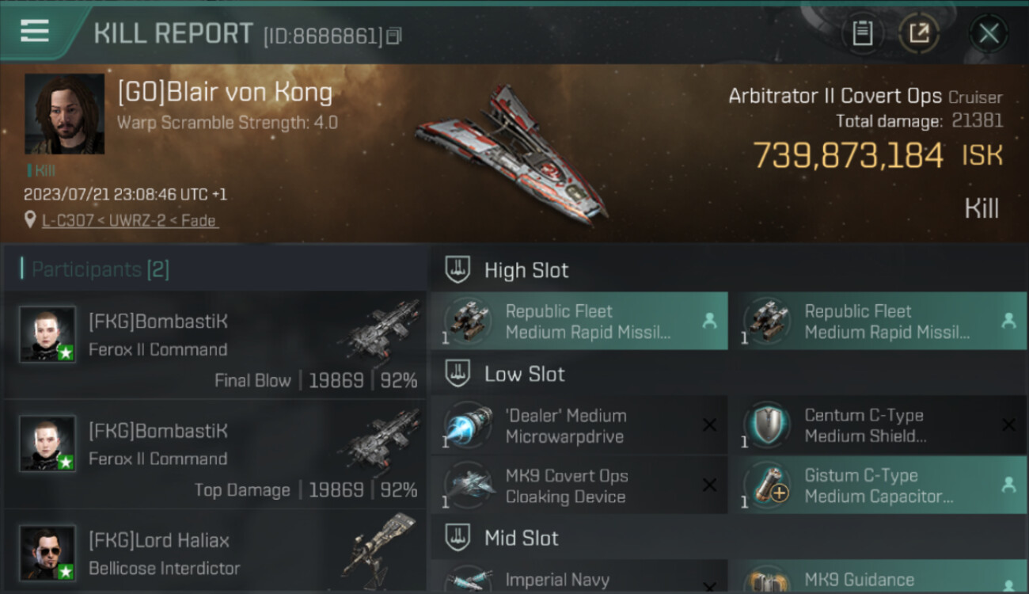The image size is (1029, 594).
Task: Open the Participants [2] tab
Action: click(x=95, y=269)
